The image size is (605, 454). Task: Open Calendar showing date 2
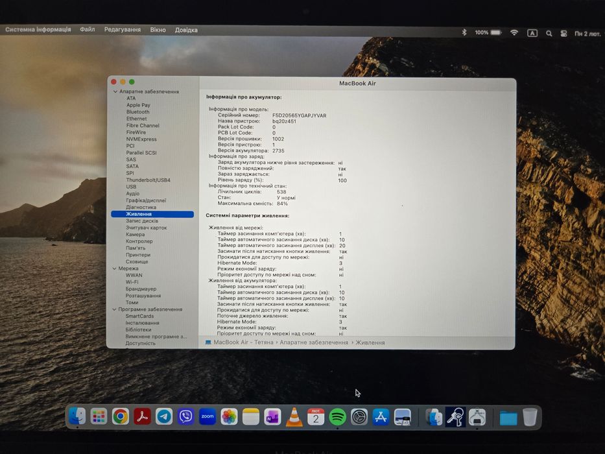point(316,417)
